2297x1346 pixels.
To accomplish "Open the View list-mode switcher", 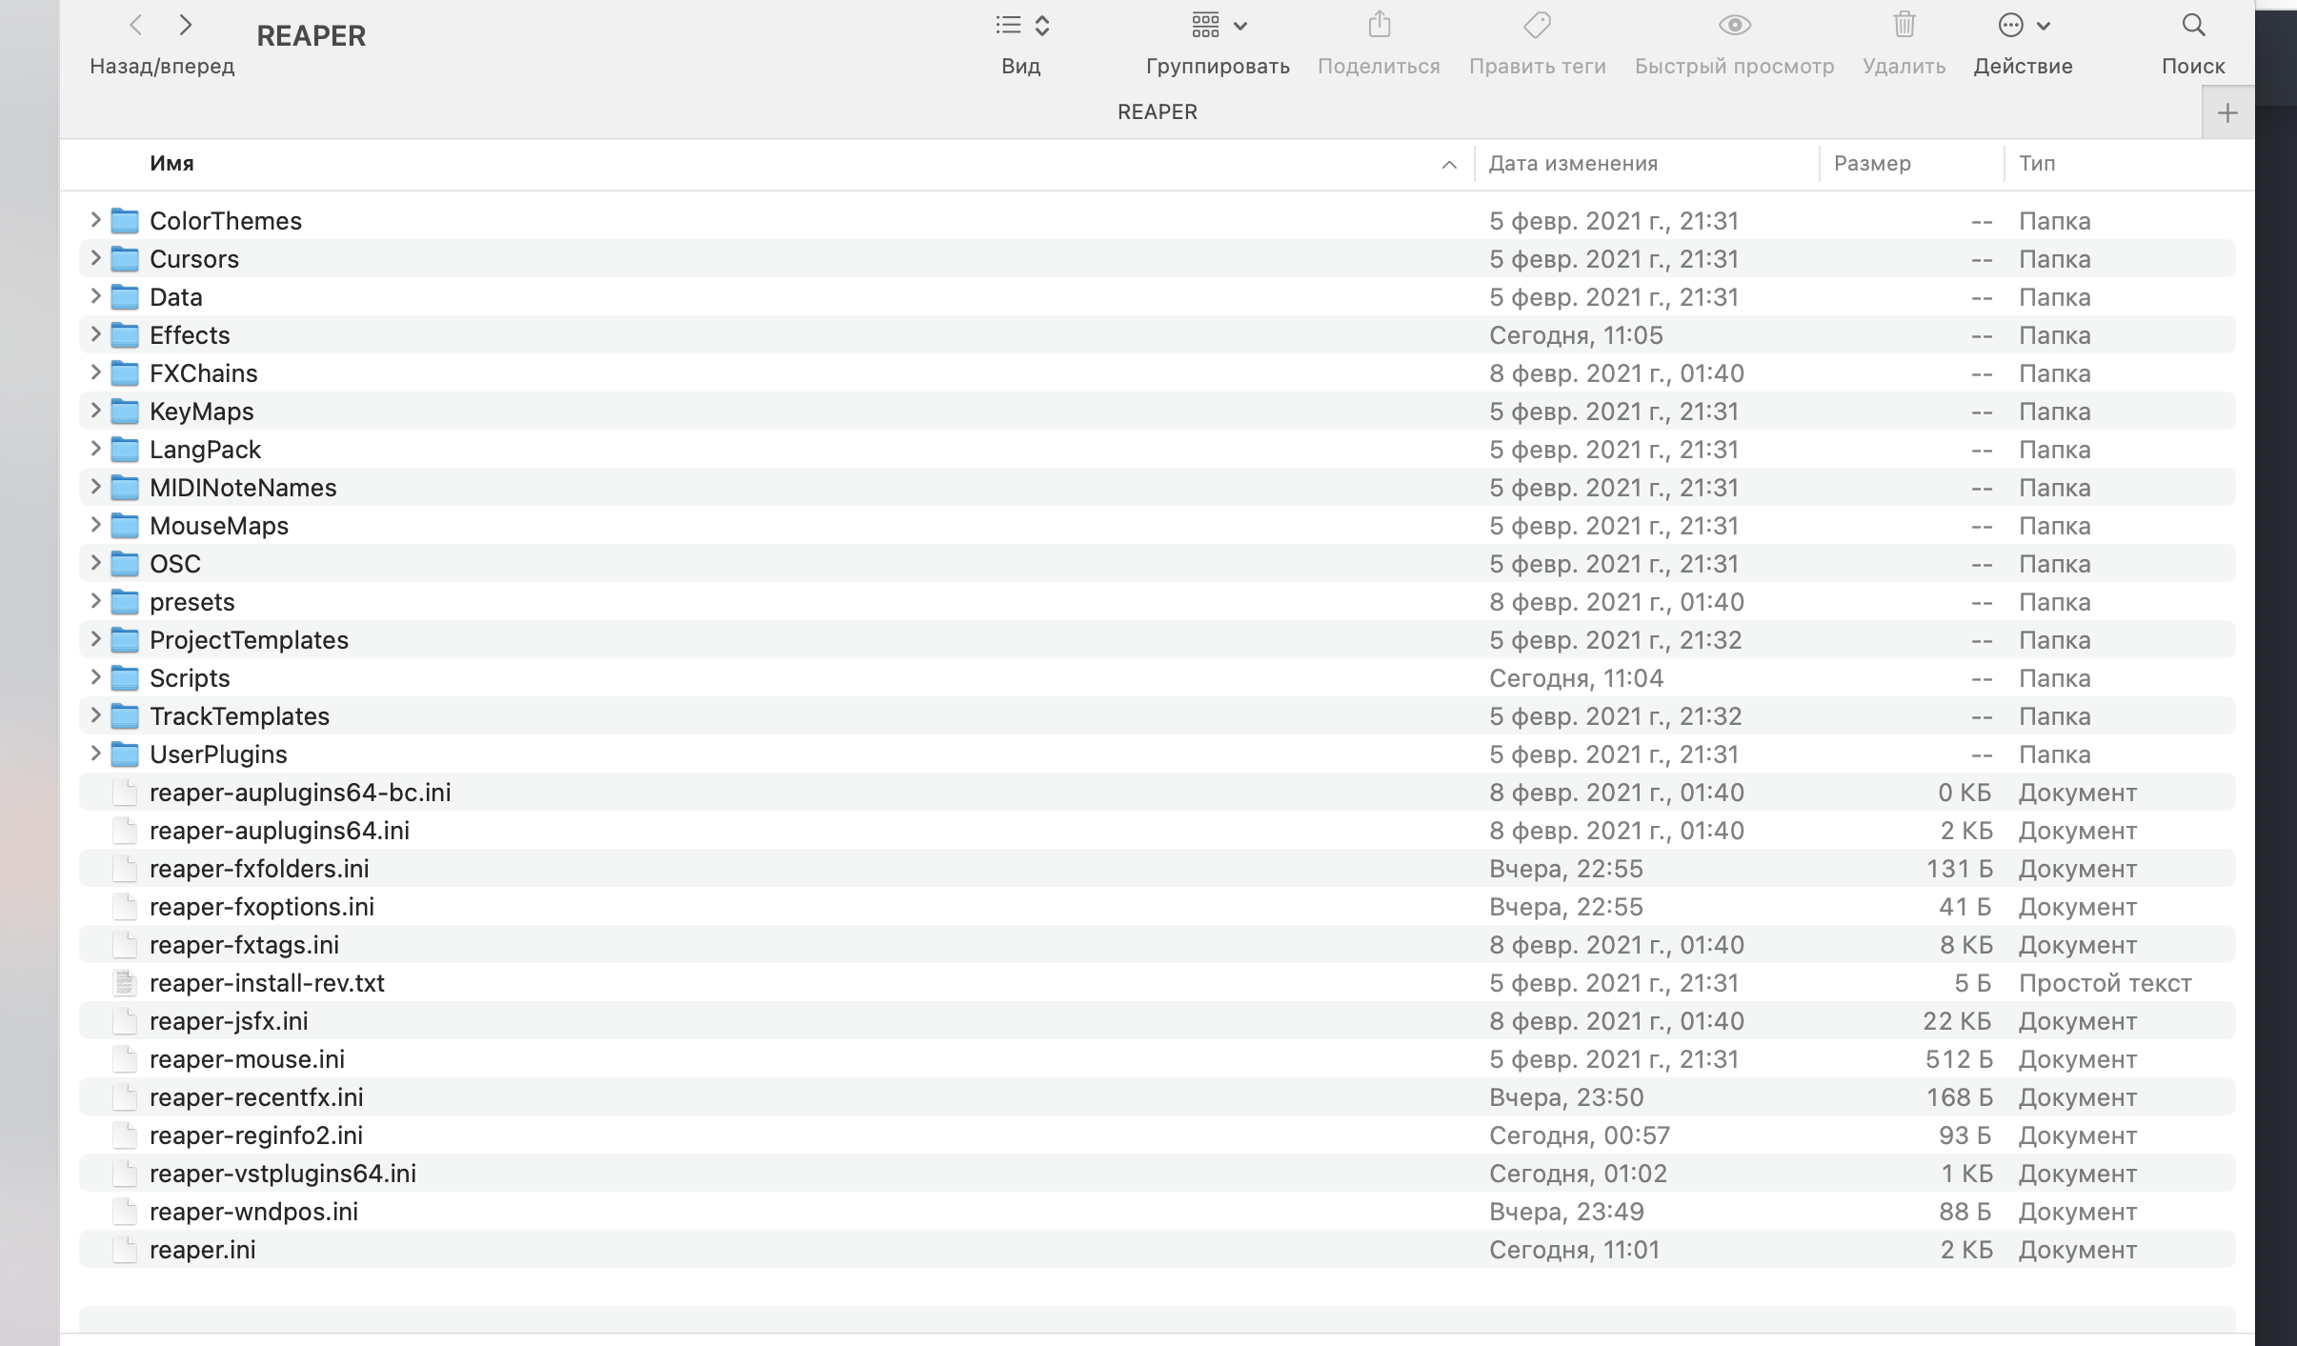I will click(1021, 26).
